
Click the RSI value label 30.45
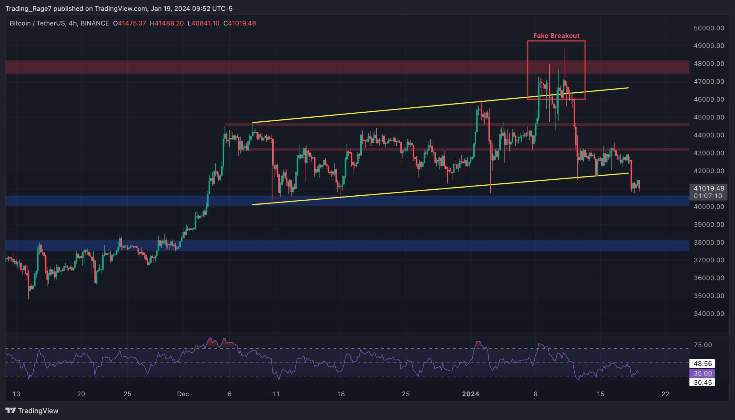click(702, 382)
